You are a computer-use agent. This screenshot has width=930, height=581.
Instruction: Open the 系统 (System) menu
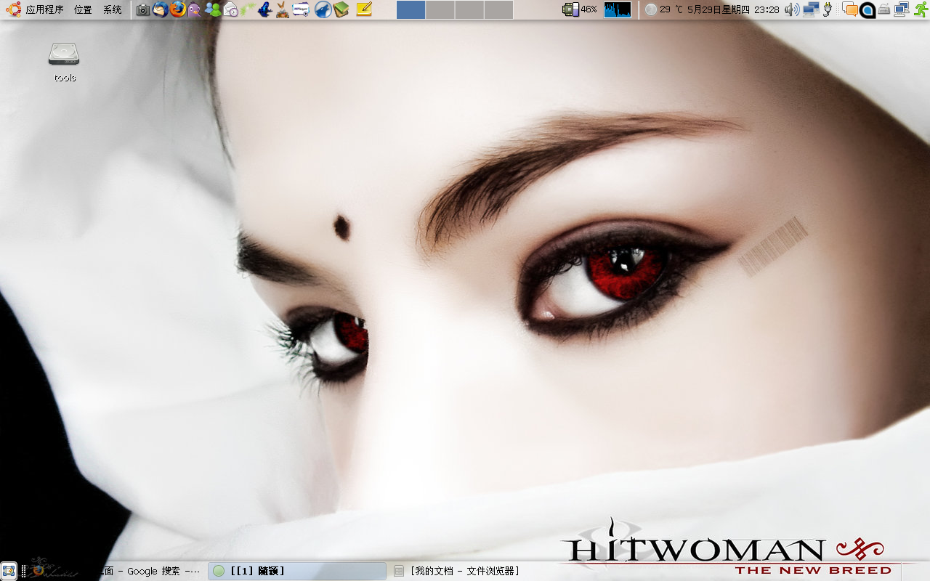click(x=112, y=9)
